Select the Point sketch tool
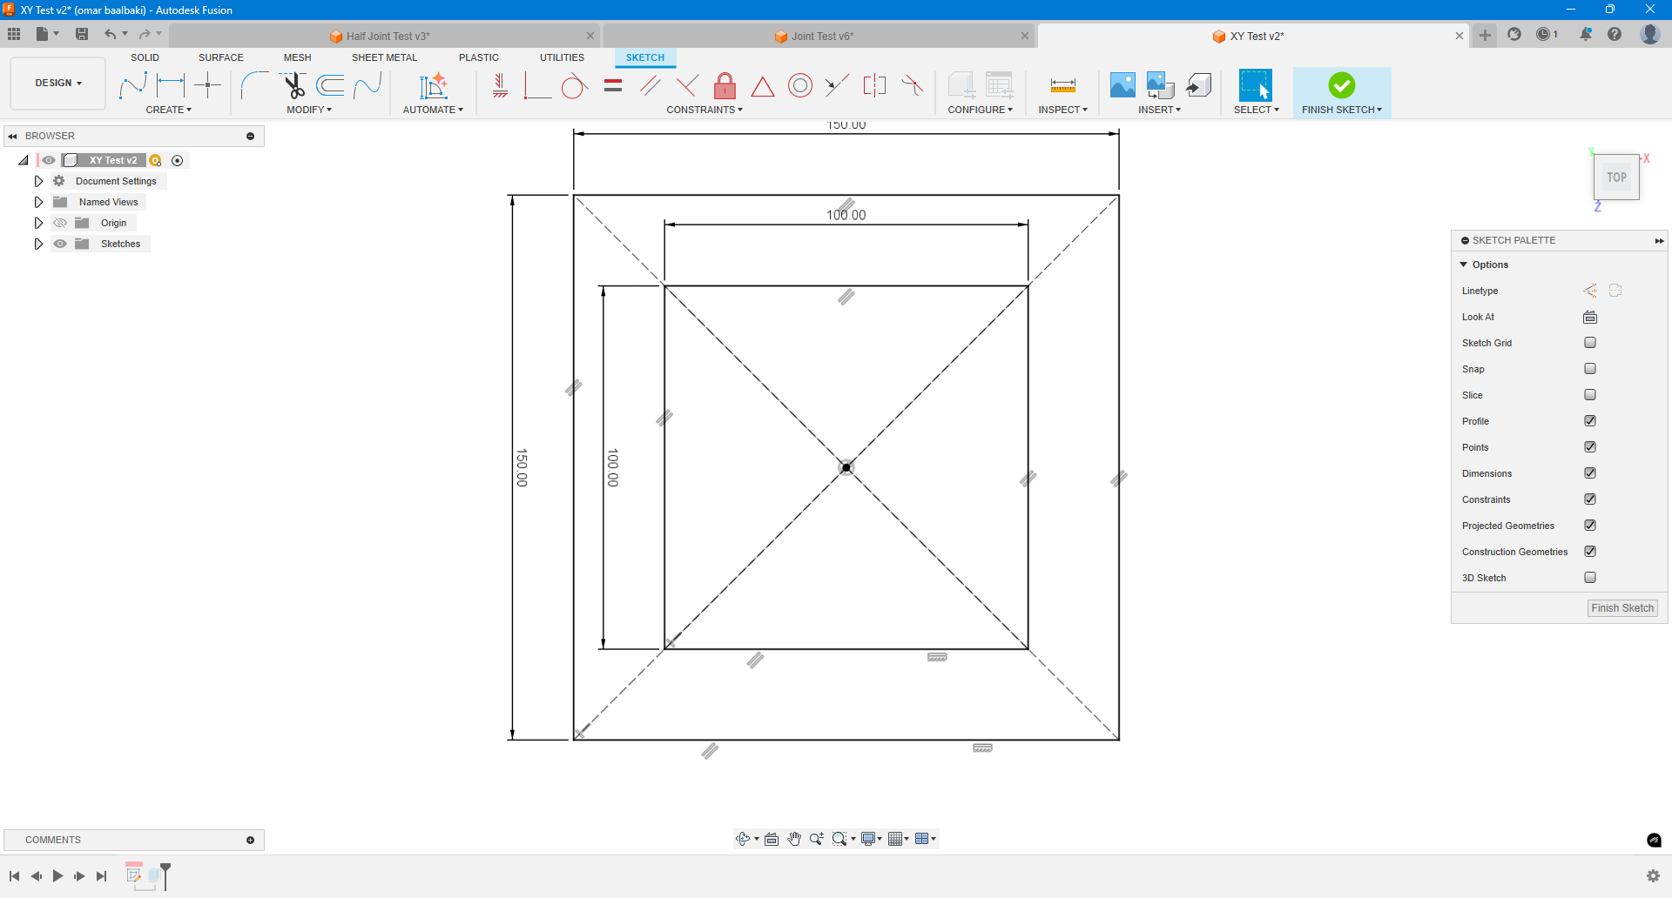The image size is (1672, 898). pyautogui.click(x=208, y=85)
